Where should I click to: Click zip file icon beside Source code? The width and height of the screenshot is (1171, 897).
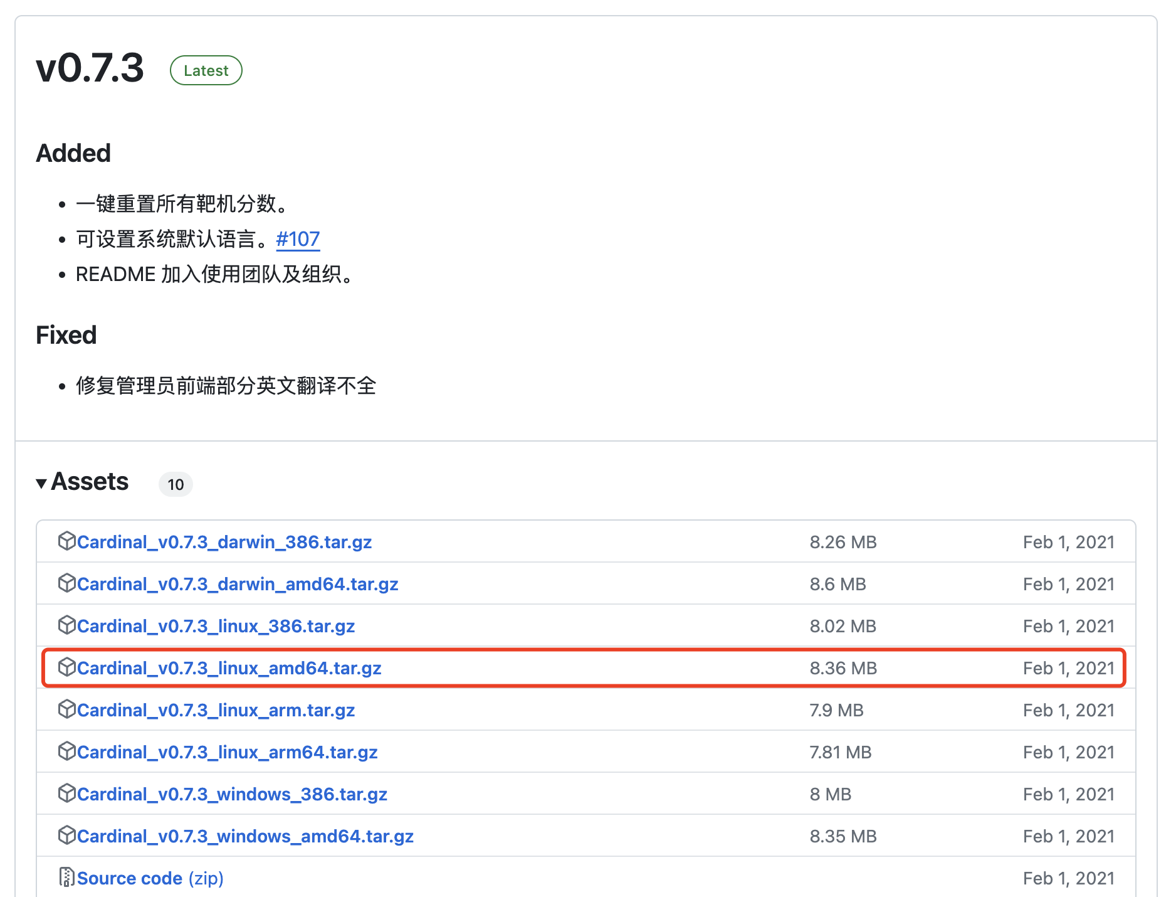tap(66, 877)
